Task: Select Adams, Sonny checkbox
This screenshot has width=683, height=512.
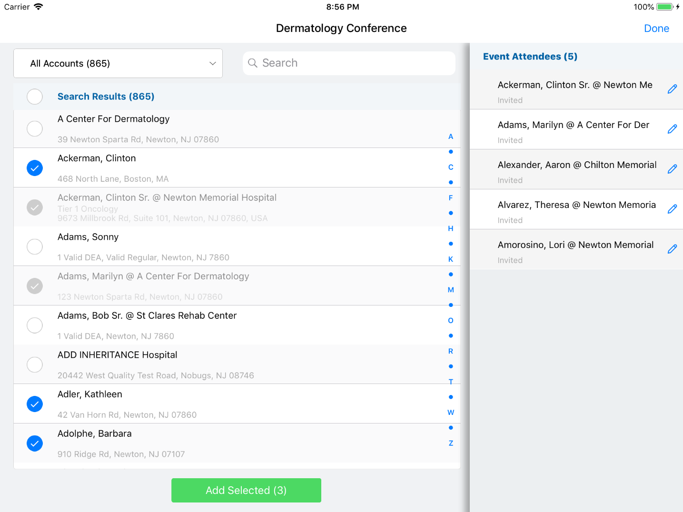Action: click(35, 246)
